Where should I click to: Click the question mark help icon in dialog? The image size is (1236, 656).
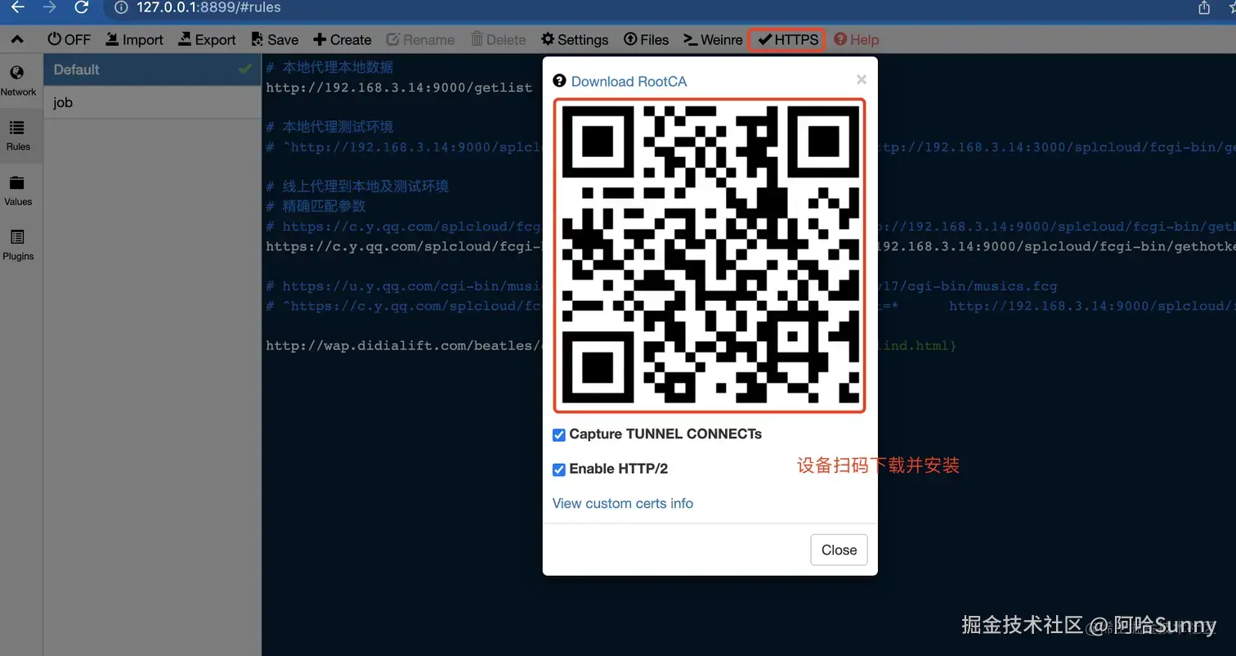tap(559, 81)
